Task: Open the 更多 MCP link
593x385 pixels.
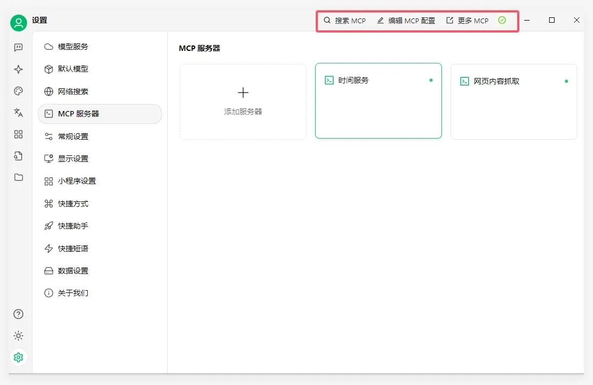Action: click(467, 21)
